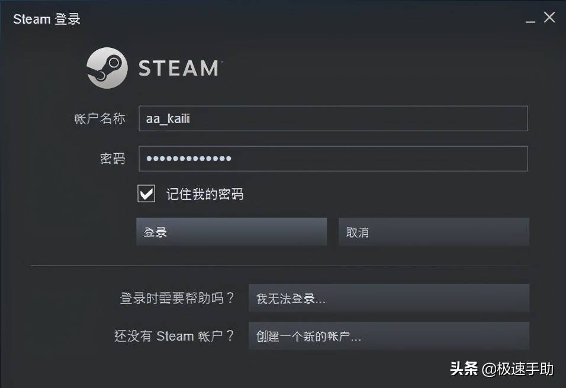Focus the account name field containing aa_kaili
This screenshot has height=388, width=566.
333,118
